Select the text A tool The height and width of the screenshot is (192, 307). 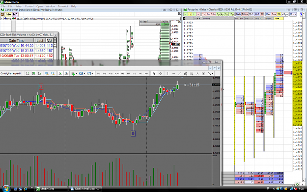tap(197, 73)
